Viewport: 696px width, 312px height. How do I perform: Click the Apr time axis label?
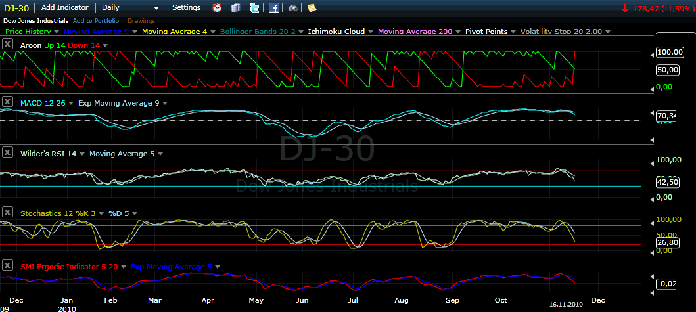[208, 300]
